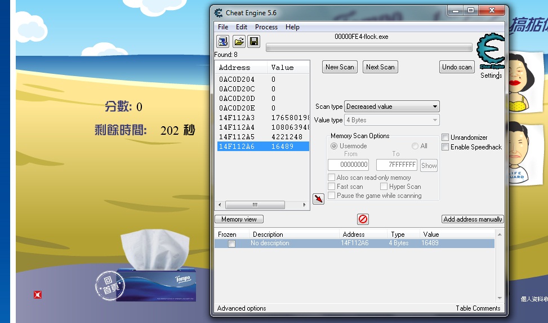The height and width of the screenshot is (323, 548).
Task: Open Settings under the logo
Action: 491,75
